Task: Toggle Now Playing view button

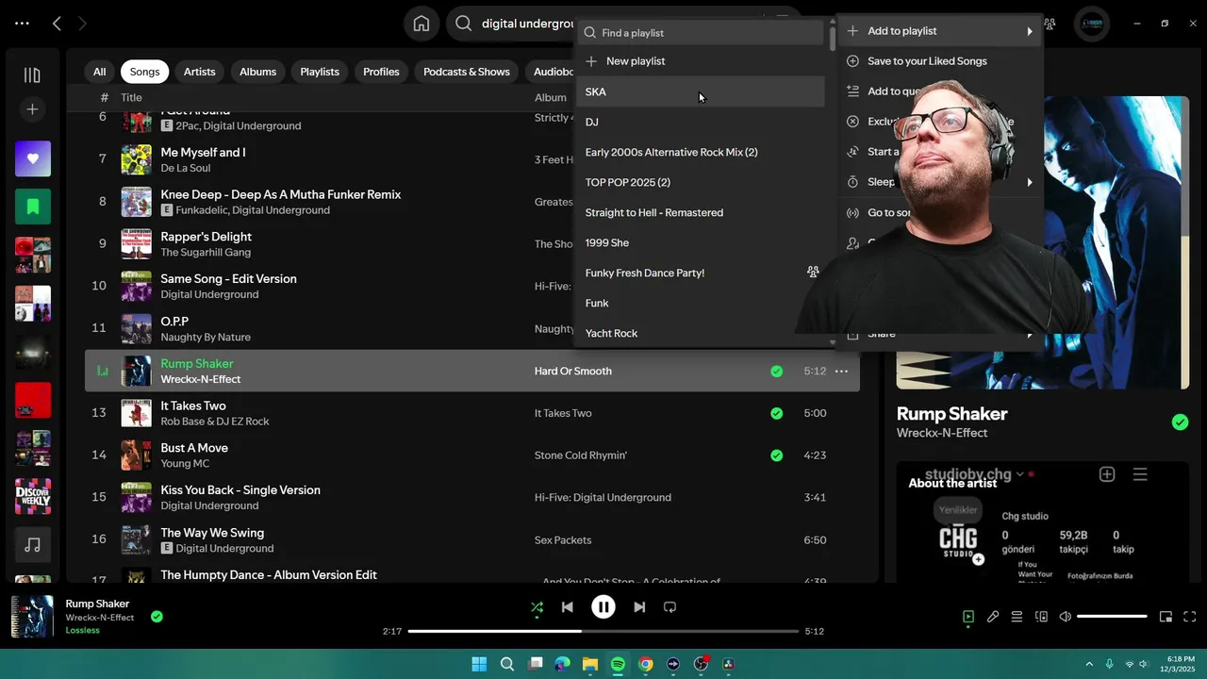Action: [x=968, y=617]
